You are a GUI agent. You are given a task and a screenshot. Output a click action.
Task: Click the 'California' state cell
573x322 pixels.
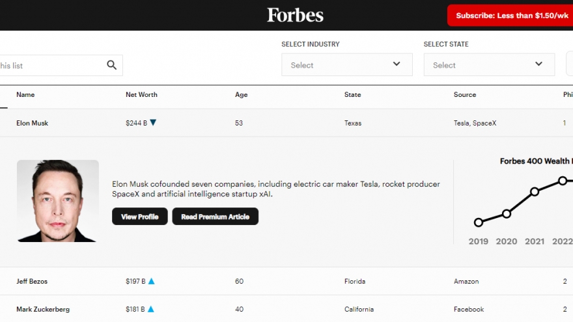pos(359,309)
